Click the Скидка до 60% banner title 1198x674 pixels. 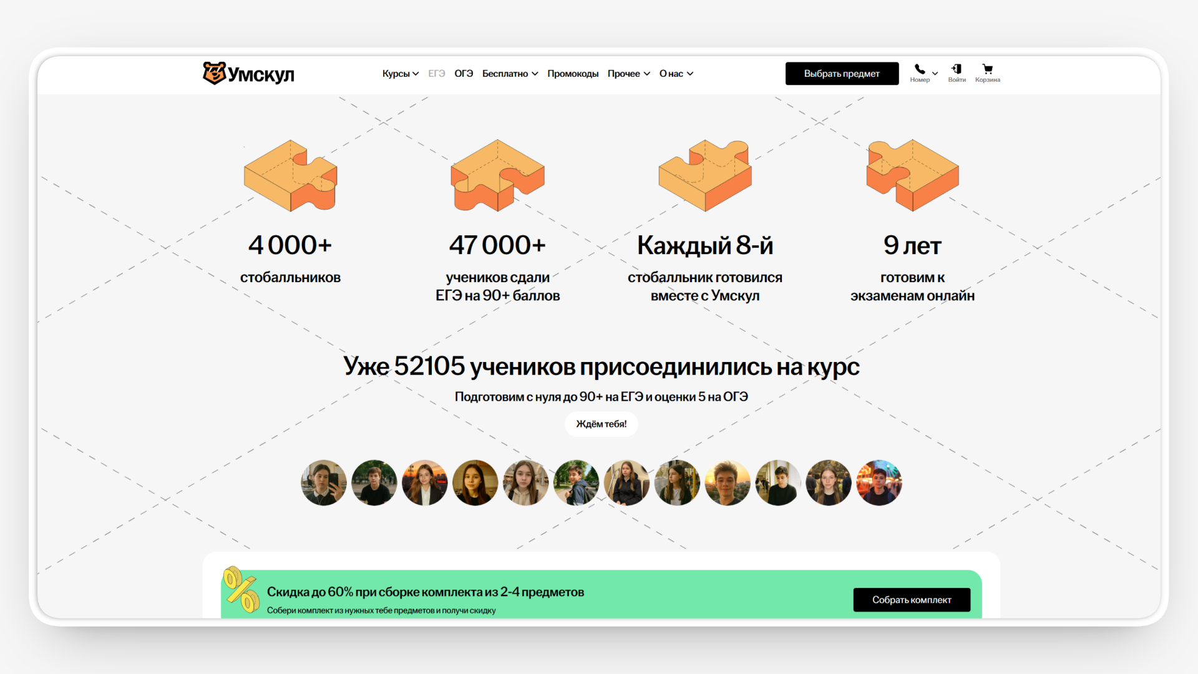point(426,592)
